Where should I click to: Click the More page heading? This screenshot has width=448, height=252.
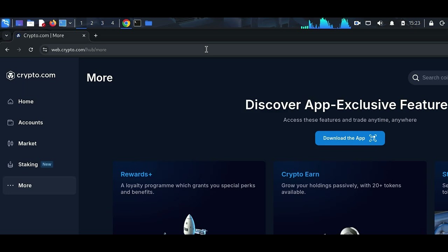99,78
